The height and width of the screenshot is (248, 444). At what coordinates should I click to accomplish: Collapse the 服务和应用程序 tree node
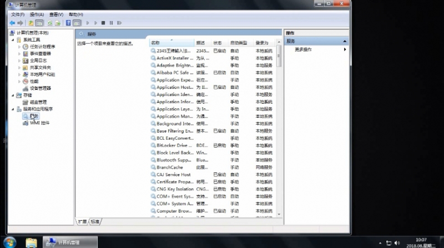pos(13,109)
